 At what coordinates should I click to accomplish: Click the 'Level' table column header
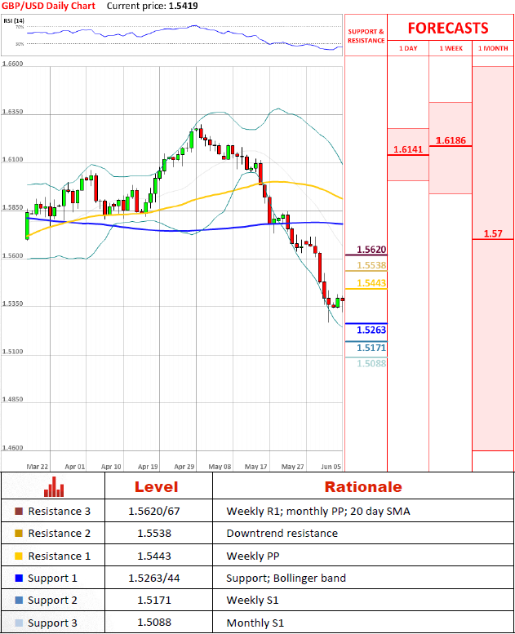pos(156,487)
